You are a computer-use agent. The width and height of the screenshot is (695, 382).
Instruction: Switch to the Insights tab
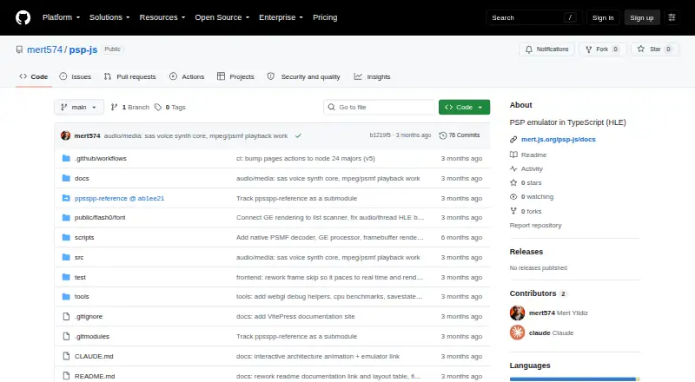click(x=372, y=76)
